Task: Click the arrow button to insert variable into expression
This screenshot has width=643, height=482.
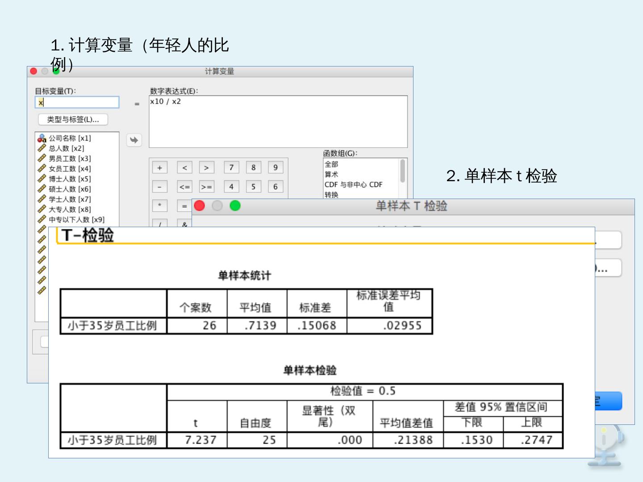Action: (x=134, y=140)
